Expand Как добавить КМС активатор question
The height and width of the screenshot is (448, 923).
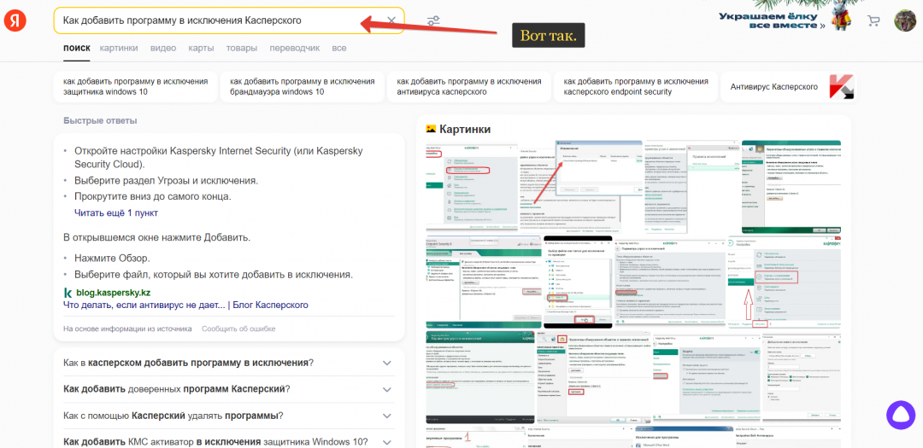point(229,441)
